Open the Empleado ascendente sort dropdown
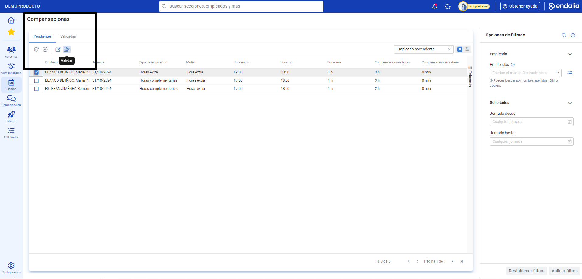 [x=424, y=49]
